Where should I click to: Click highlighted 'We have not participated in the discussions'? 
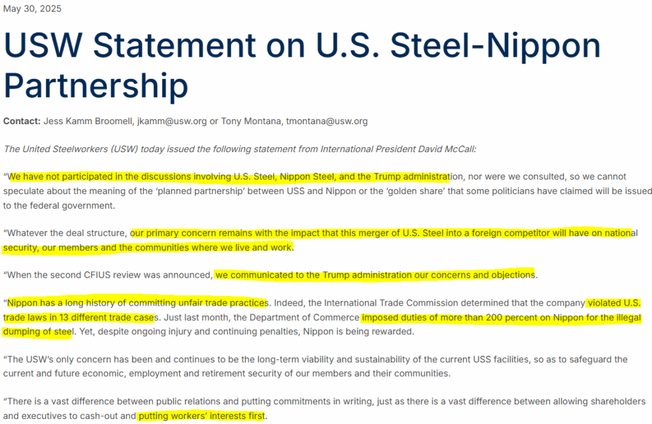click(100, 177)
